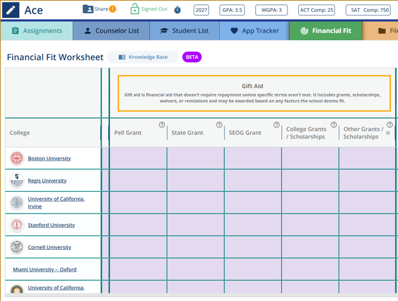Go to the Student List tab
The height and width of the screenshot is (301, 398).
tap(184, 31)
